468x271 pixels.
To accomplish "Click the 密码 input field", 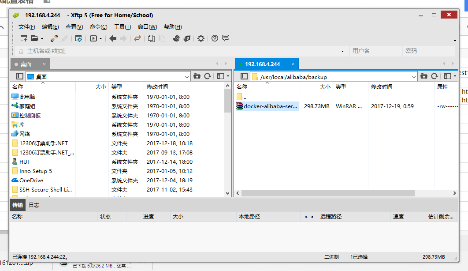I will pyautogui.click(x=428, y=51).
